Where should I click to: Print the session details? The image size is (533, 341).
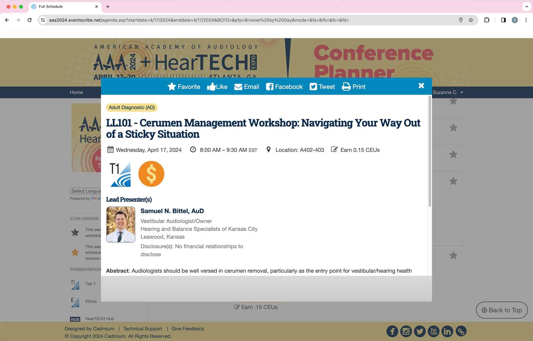click(x=354, y=87)
